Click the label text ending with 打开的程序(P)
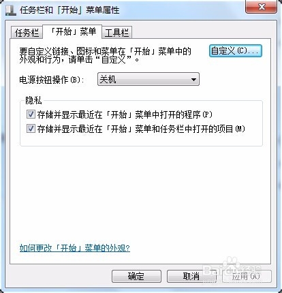The width and height of the screenshot is (282, 293). click(125, 114)
